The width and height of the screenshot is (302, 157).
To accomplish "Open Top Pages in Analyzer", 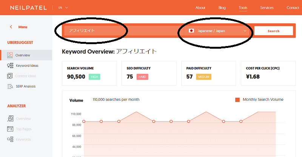I will 24,129.
